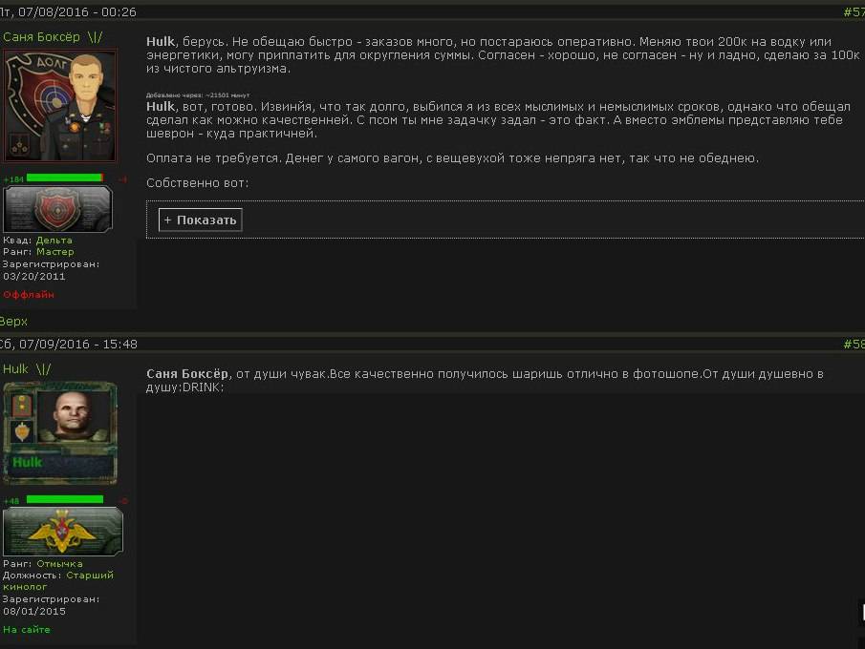Open permalink for post #57
Image resolution: width=865 pixels, height=649 pixels.
[853, 12]
